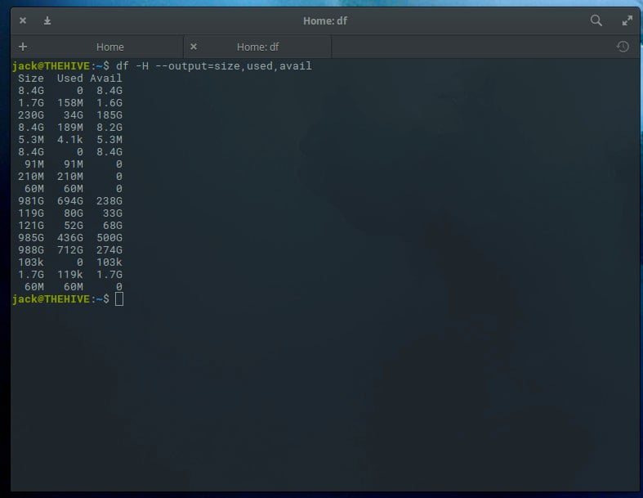This screenshot has height=498, width=643.
Task: Click the 'Home: df' window title
Action: coord(325,21)
